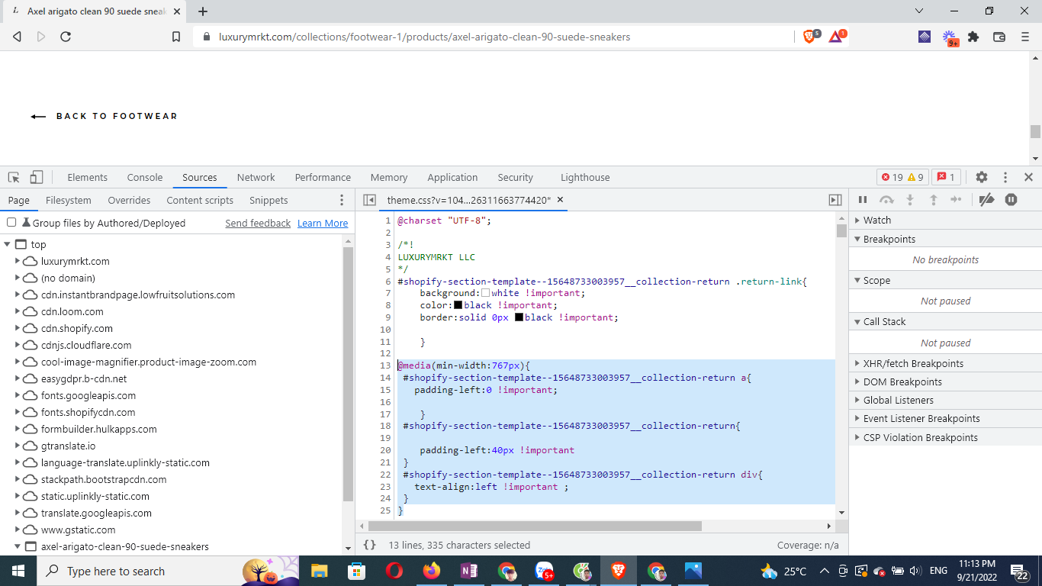Click the Learn More link
Screen dimensions: 1042x586
[322, 223]
